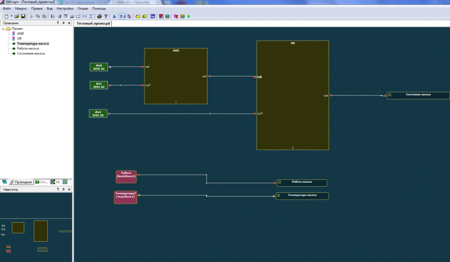Toggle the checkbox on 'Работа насоса' output
Screen dimensions: 450x262
click(x=278, y=183)
